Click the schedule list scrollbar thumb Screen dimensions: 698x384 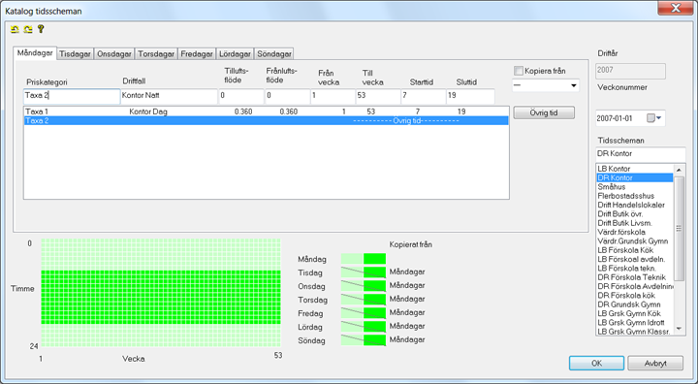pos(679,229)
